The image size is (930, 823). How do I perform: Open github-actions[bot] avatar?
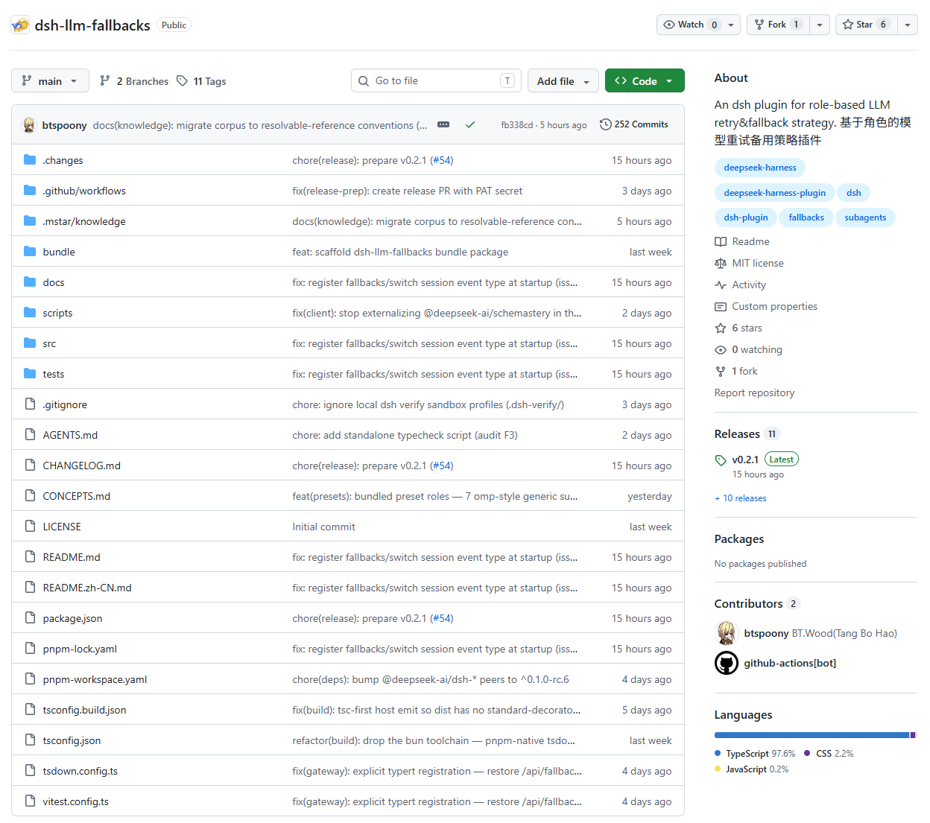(x=727, y=663)
